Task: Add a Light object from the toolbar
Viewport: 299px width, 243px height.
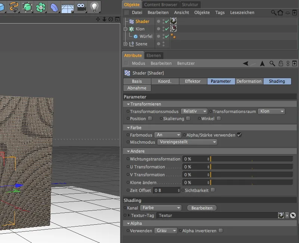Action: [x=95, y=7]
